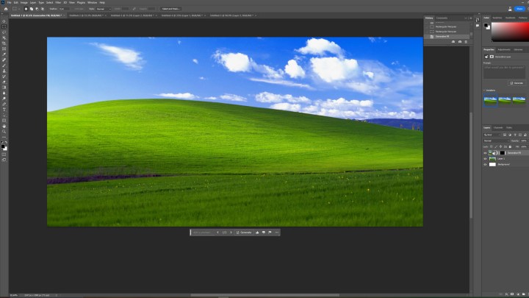Viewport: 529px width, 298px height.
Task: Go to the Home screen icon
Action: click(x=6, y=9)
